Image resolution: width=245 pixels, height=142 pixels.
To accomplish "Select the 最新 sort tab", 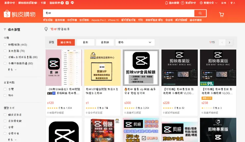I will pos(85,42).
